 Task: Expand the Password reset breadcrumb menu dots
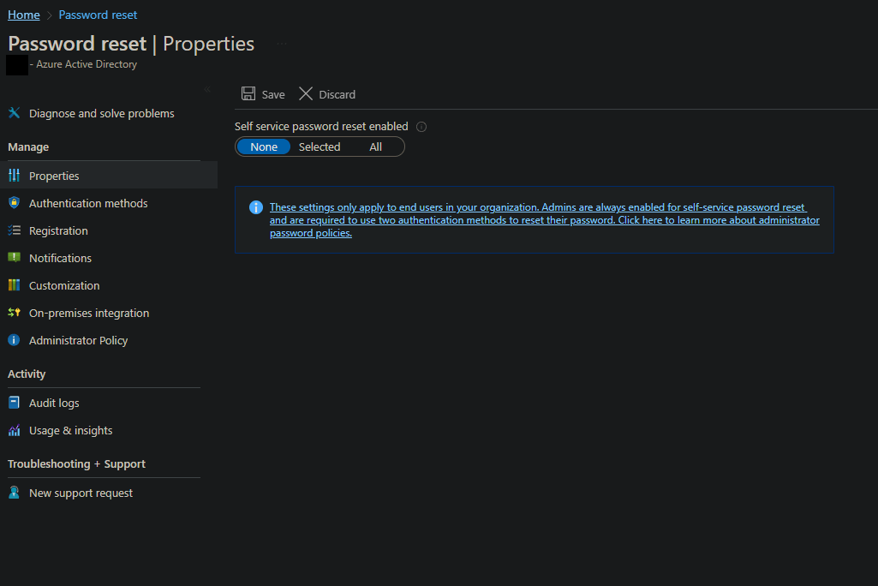[283, 45]
